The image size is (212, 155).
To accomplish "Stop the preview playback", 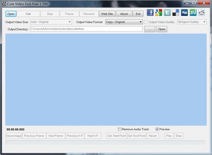I will [x=179, y=136].
